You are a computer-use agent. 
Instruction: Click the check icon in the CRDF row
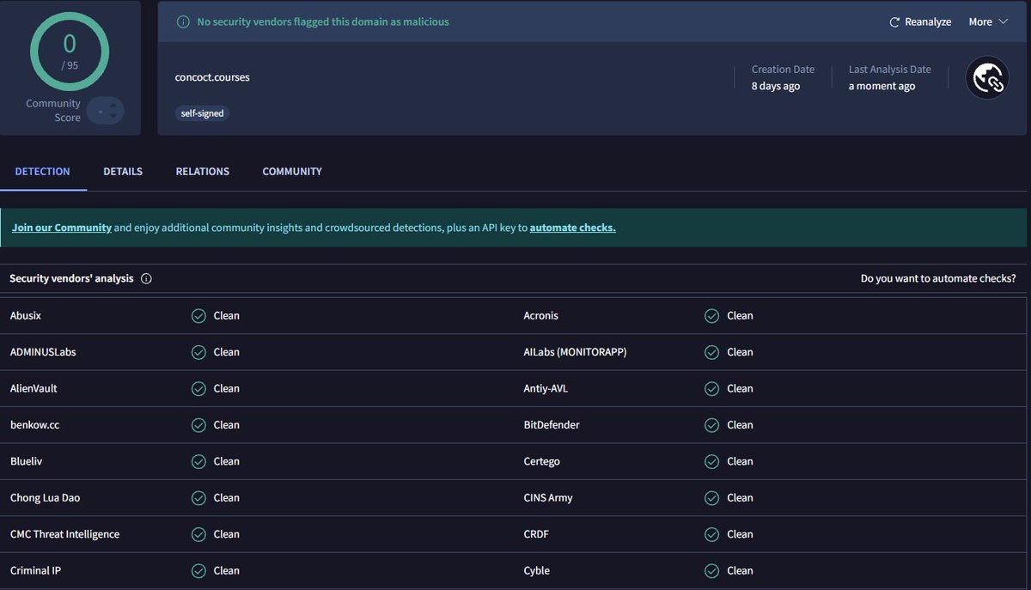(x=711, y=534)
